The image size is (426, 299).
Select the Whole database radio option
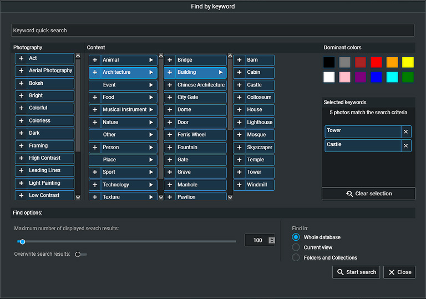tap(296, 237)
